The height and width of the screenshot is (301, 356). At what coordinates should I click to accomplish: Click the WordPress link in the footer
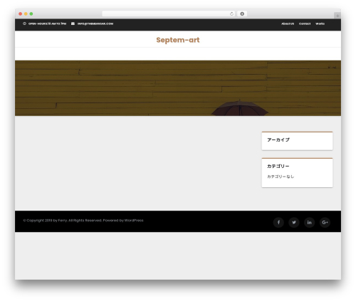[x=134, y=221]
